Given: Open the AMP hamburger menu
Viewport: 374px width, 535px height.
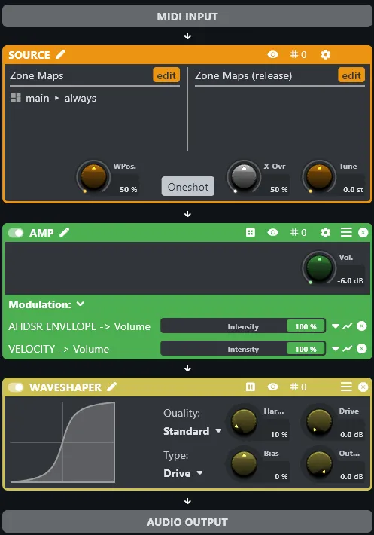Looking at the screenshot, I should [x=346, y=232].
